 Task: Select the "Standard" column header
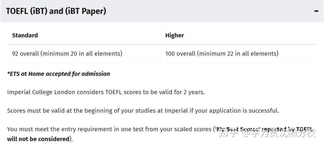pyautogui.click(x=25, y=35)
